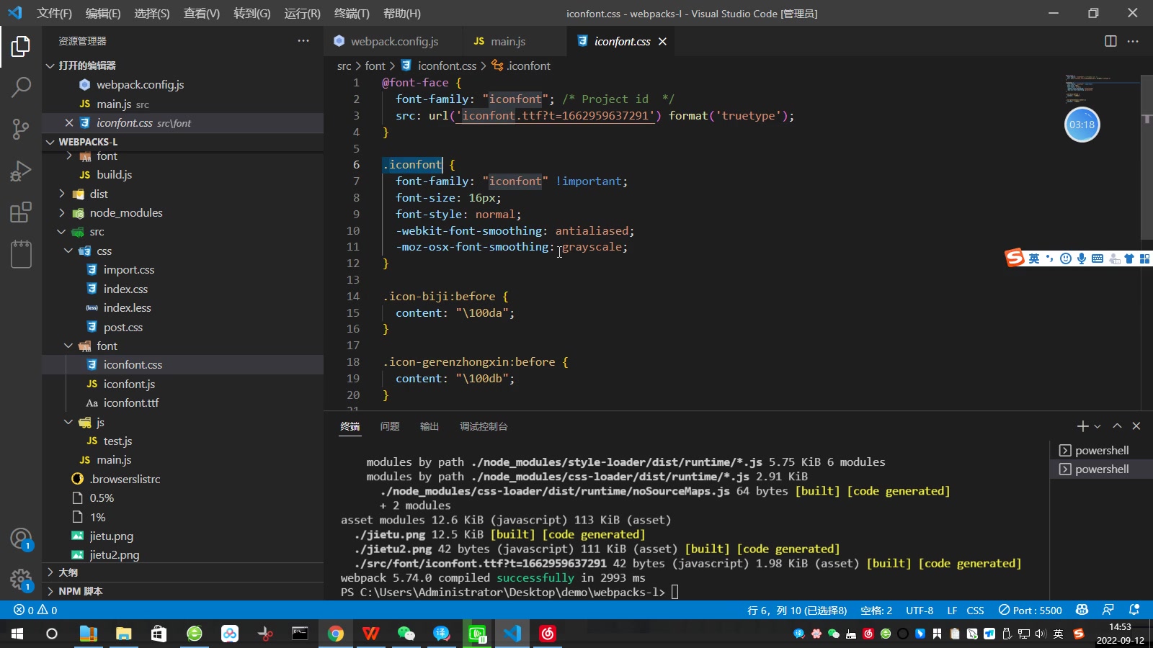1153x648 pixels.
Task: Switch to the Output panel tab
Action: tap(429, 426)
